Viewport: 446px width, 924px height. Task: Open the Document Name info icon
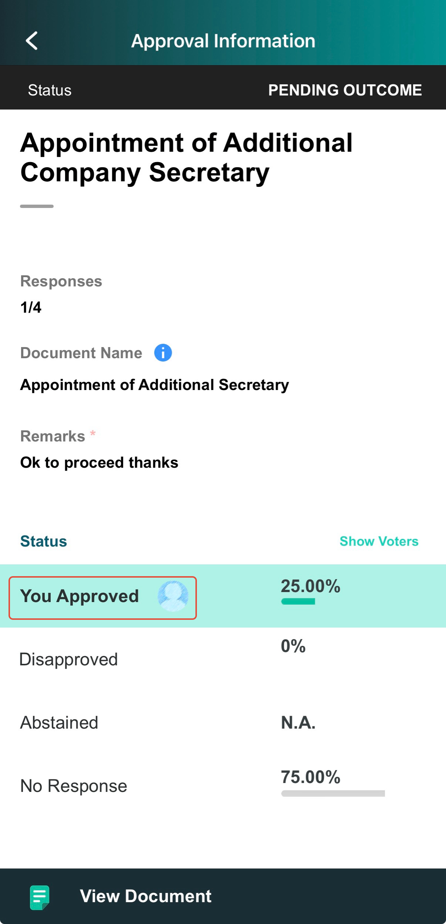click(163, 353)
